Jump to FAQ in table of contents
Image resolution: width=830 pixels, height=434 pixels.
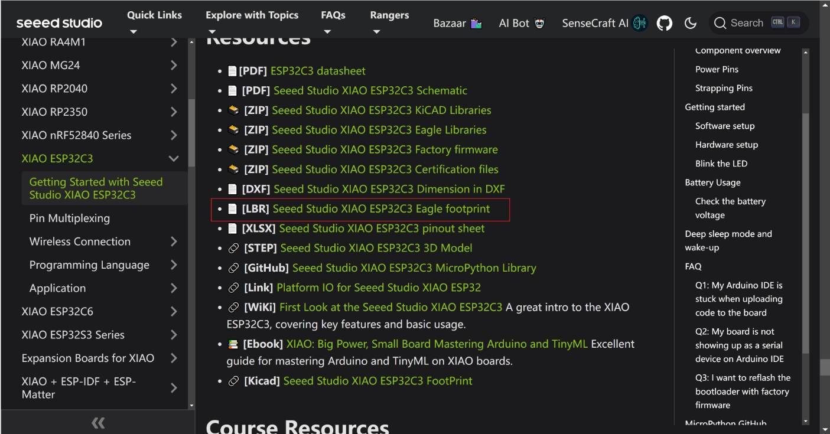(x=693, y=266)
